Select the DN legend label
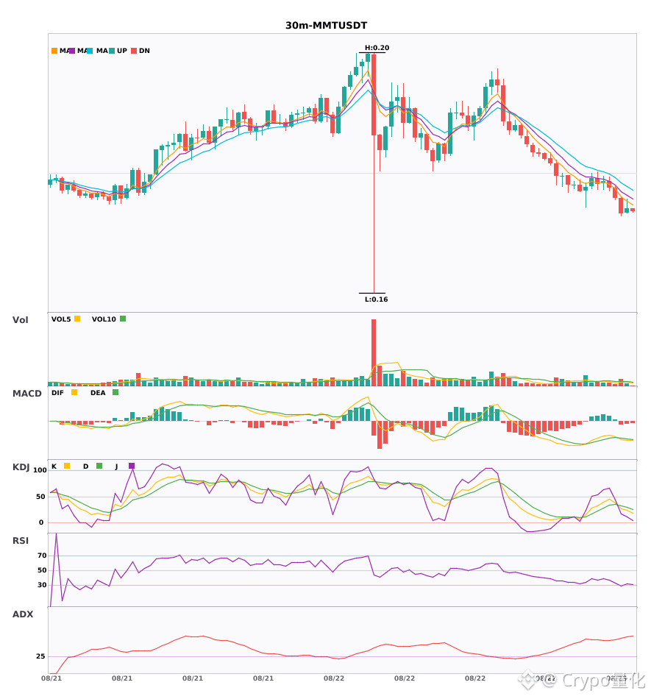651x699 pixels. coord(144,51)
